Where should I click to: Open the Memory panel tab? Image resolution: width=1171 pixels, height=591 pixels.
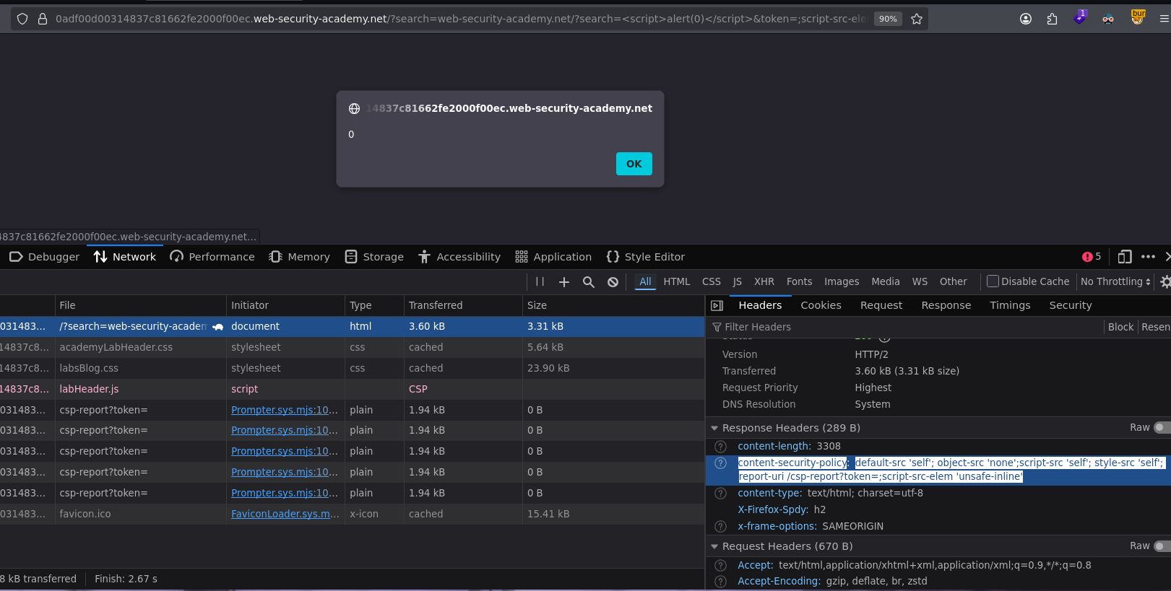pyautogui.click(x=299, y=257)
